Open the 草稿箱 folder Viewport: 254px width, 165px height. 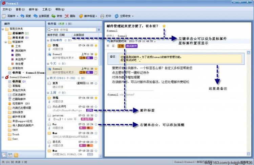click(14, 86)
